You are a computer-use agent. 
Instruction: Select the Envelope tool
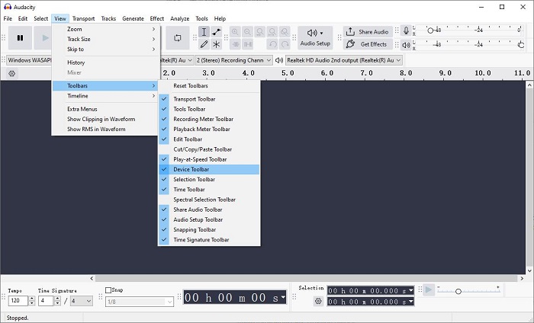(x=216, y=32)
